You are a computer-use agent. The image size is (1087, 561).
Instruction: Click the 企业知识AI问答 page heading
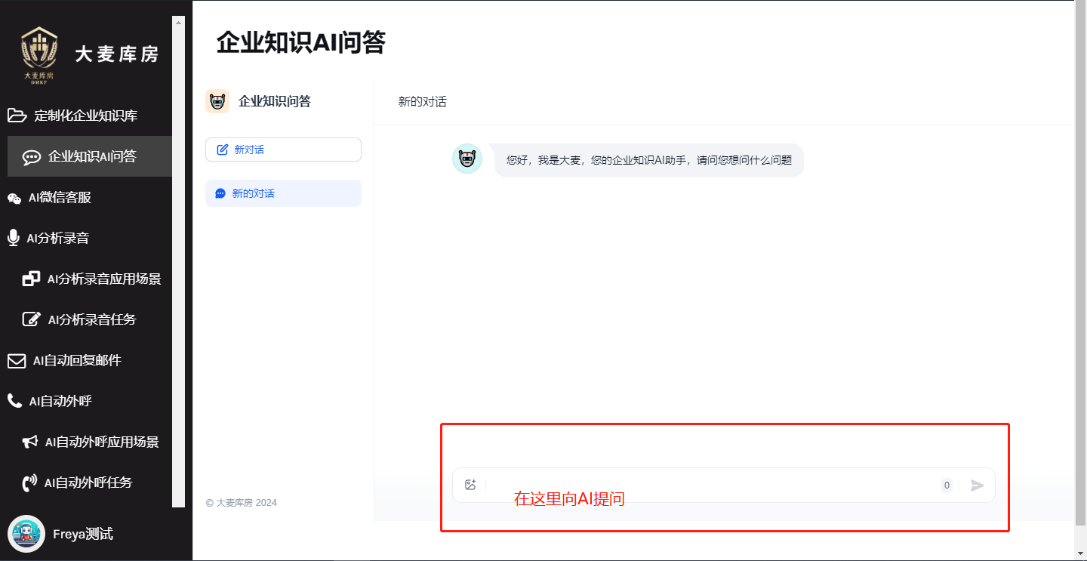[300, 43]
